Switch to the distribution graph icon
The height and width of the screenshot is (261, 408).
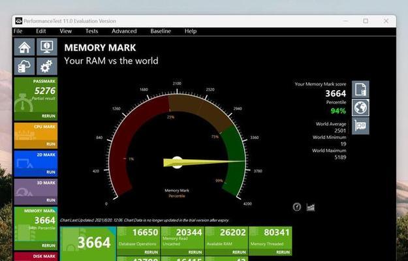[x=311, y=207]
